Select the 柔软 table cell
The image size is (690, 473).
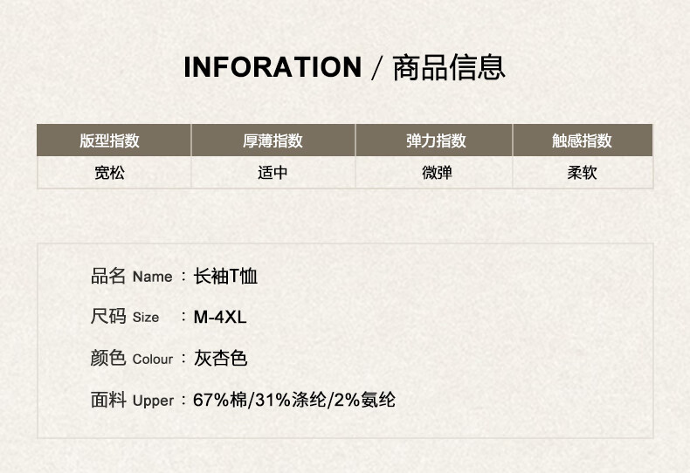(x=582, y=173)
